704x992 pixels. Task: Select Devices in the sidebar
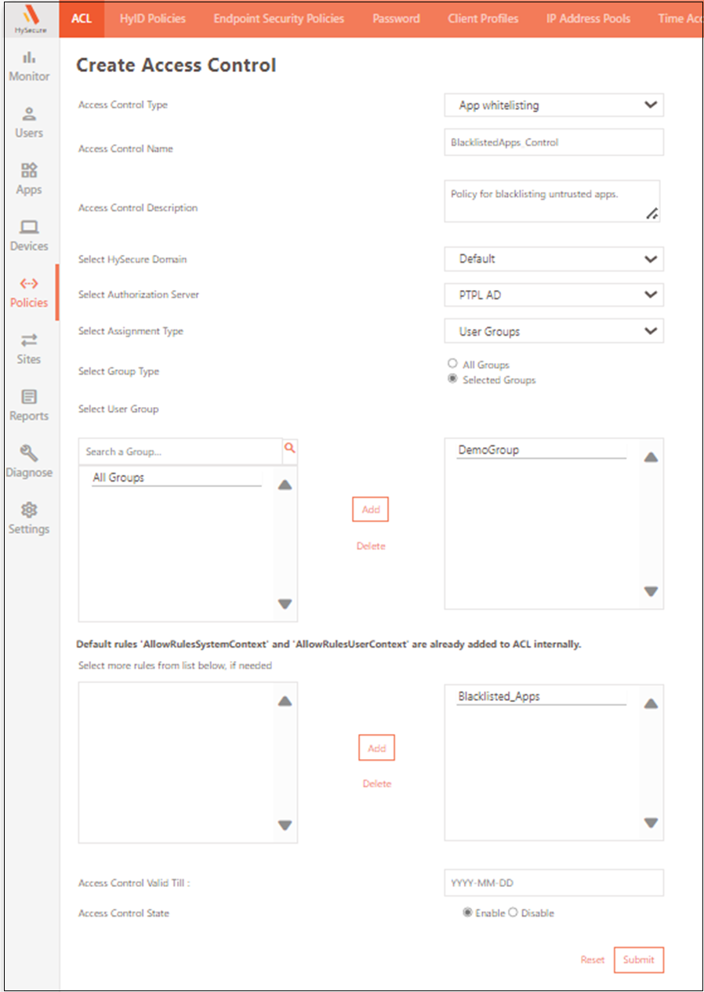[29, 236]
